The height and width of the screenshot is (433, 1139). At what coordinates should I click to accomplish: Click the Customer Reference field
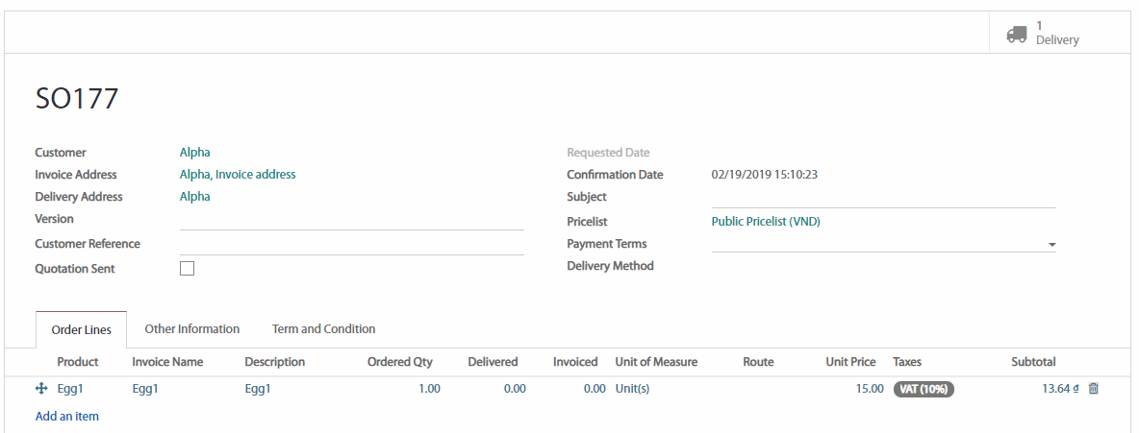(x=351, y=245)
